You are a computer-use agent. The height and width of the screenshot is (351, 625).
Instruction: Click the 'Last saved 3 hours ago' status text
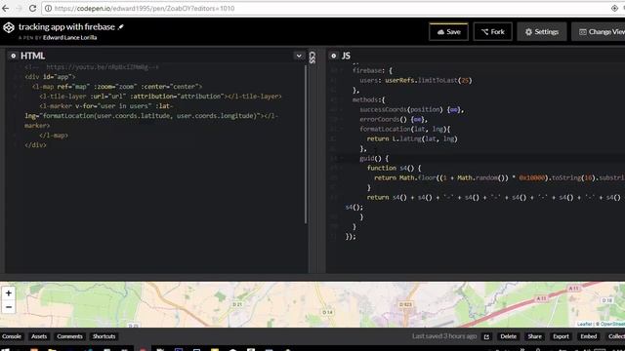444,336
